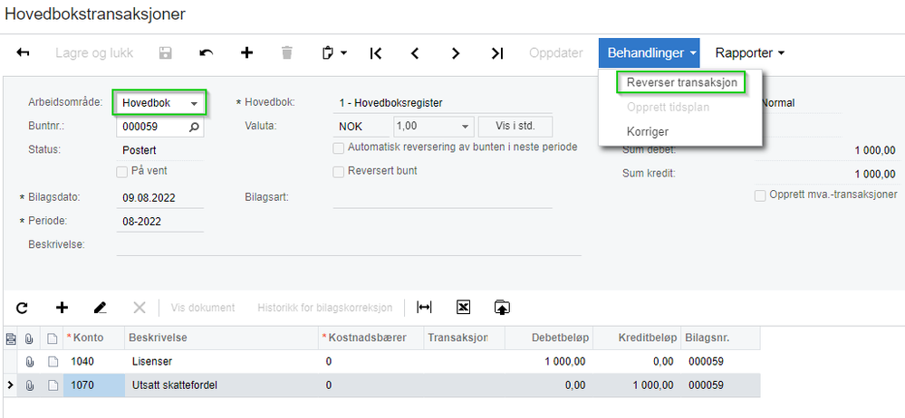Viewport: 905px width, 418px height.
Task: Click the upload file icon in grid toolbar
Action: pyautogui.click(x=502, y=308)
